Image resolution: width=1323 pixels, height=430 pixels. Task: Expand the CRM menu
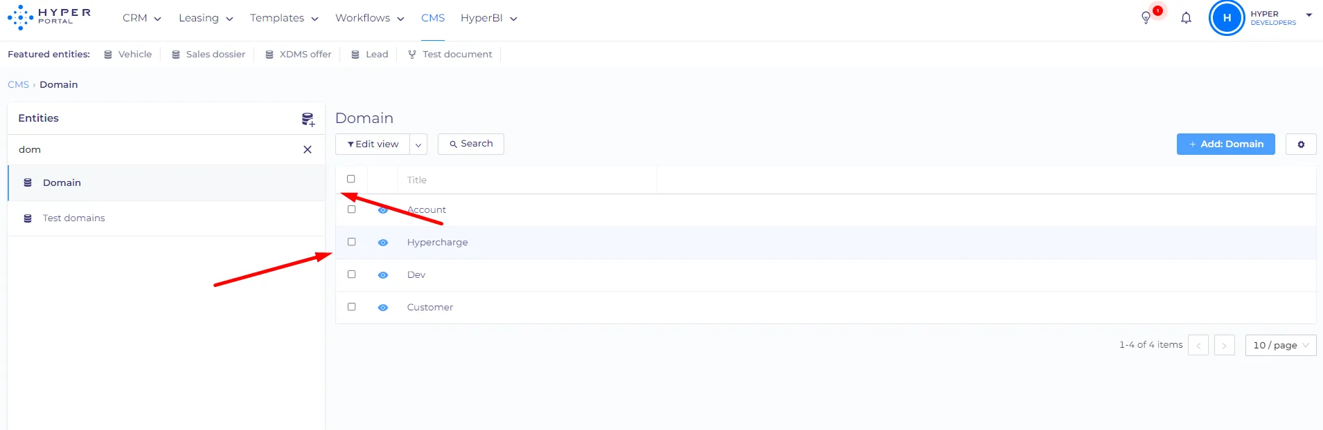pos(142,18)
